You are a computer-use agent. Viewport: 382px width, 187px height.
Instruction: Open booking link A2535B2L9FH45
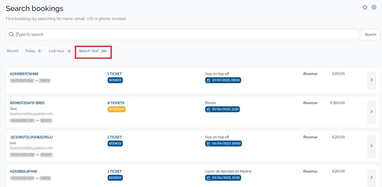(24, 171)
